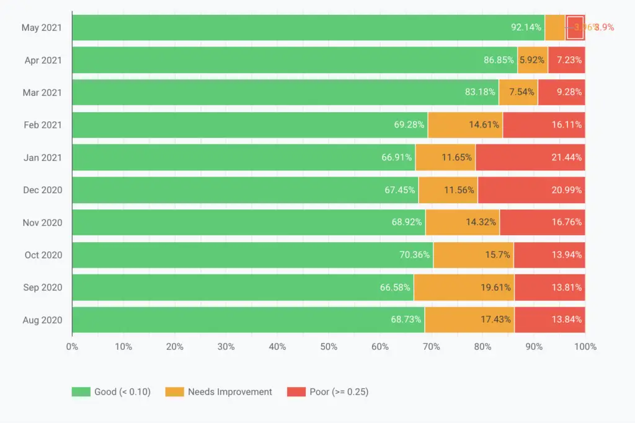635x423 pixels.
Task: Click the red Poor legend swatch
Action: pyautogui.click(x=296, y=391)
